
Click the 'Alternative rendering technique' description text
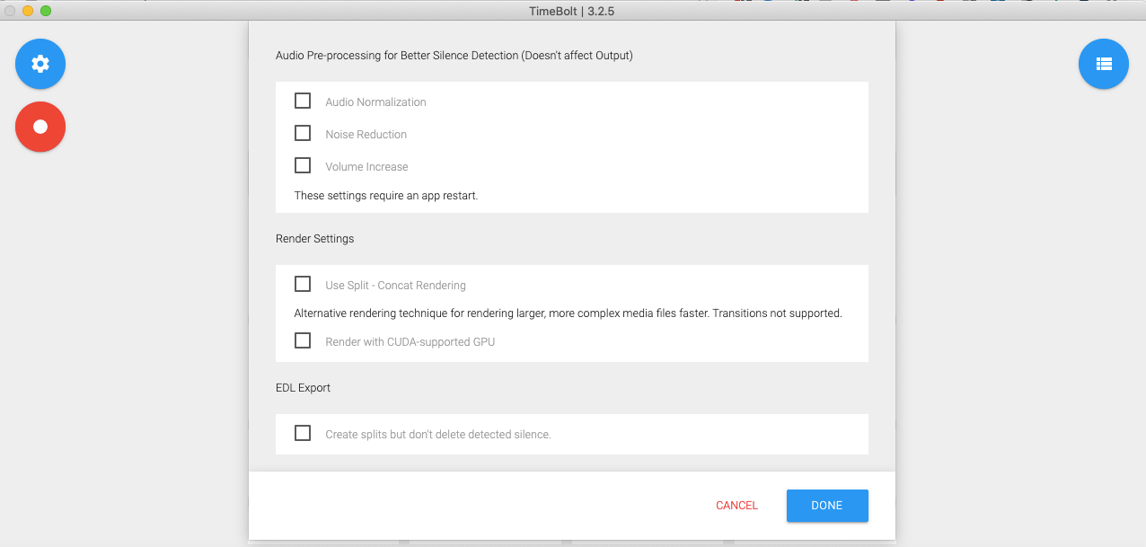[569, 313]
